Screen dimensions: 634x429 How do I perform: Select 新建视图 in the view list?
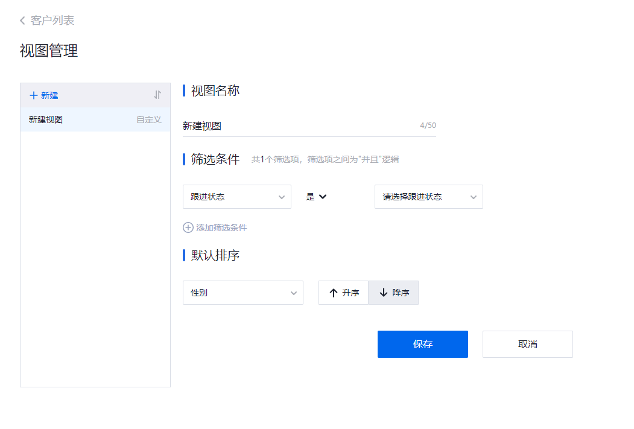[95, 119]
